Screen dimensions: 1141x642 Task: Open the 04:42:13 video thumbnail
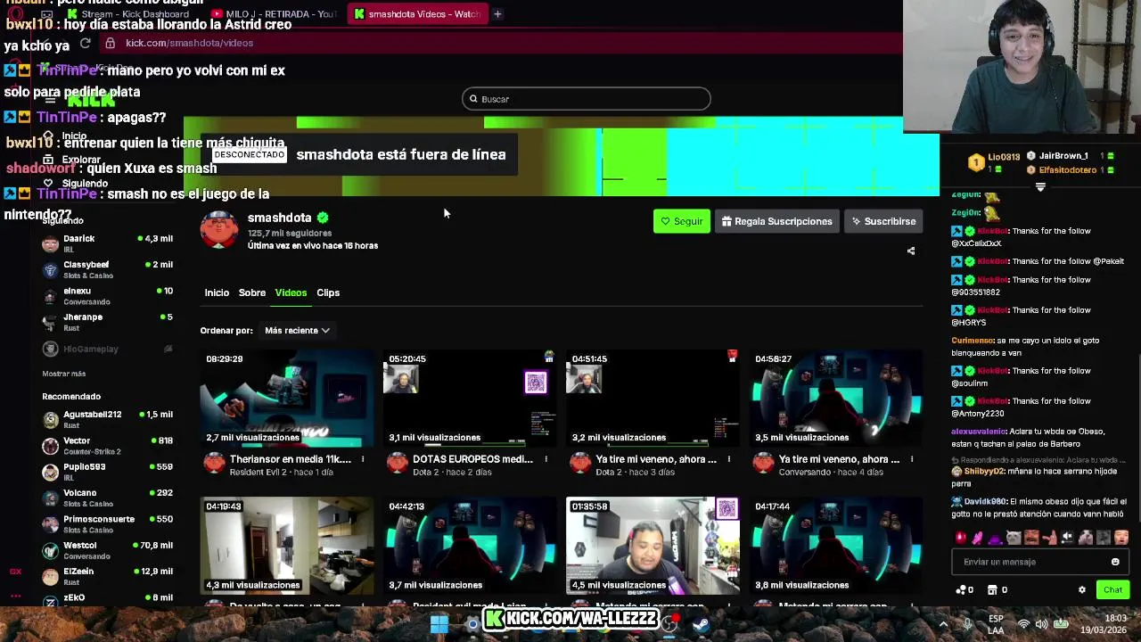pos(470,546)
